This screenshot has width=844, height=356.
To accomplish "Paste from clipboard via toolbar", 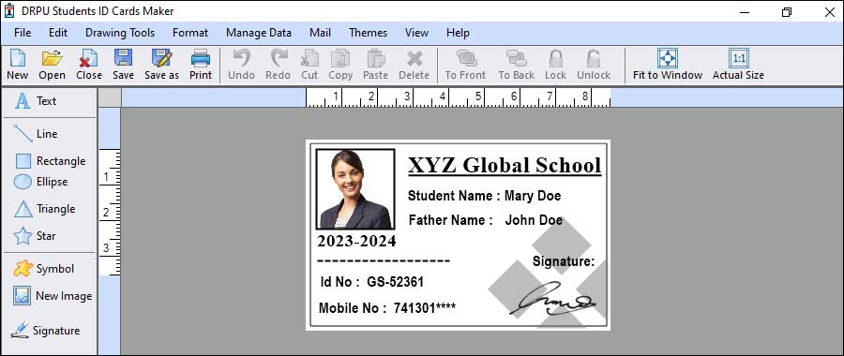I will 376,65.
